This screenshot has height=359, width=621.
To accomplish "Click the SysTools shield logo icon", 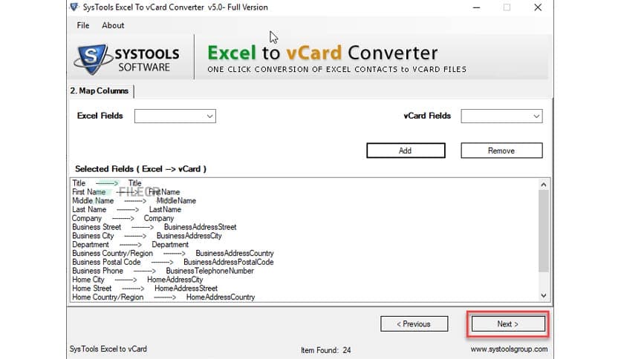I will [92, 59].
